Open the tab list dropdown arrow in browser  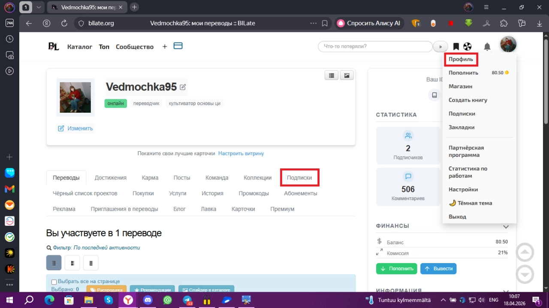pyautogui.click(x=39, y=7)
